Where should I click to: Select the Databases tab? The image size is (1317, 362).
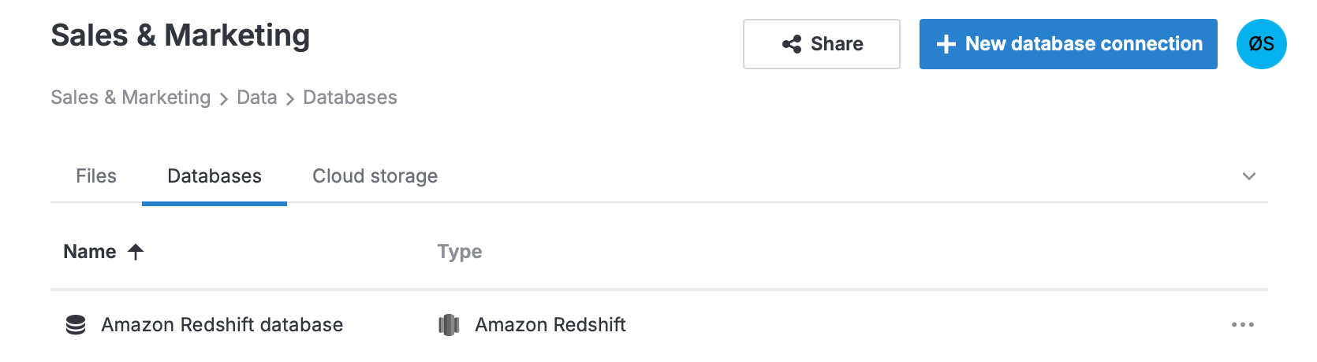click(215, 176)
